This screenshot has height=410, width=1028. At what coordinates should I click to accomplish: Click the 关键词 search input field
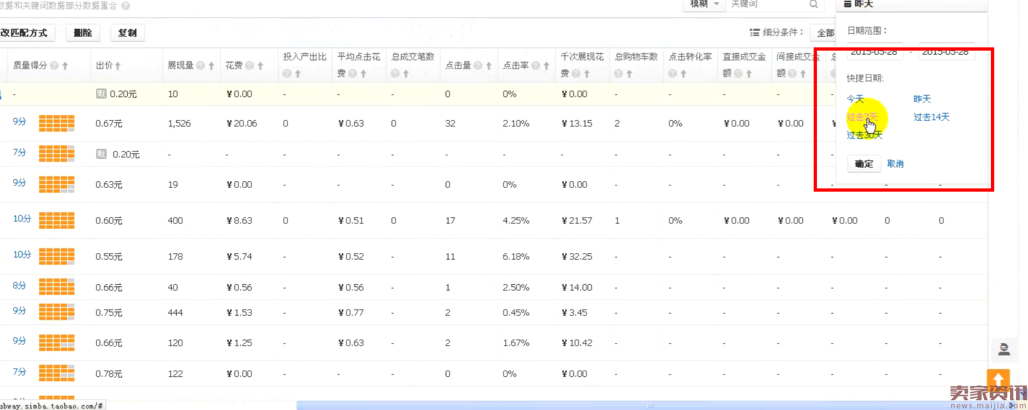pos(768,4)
